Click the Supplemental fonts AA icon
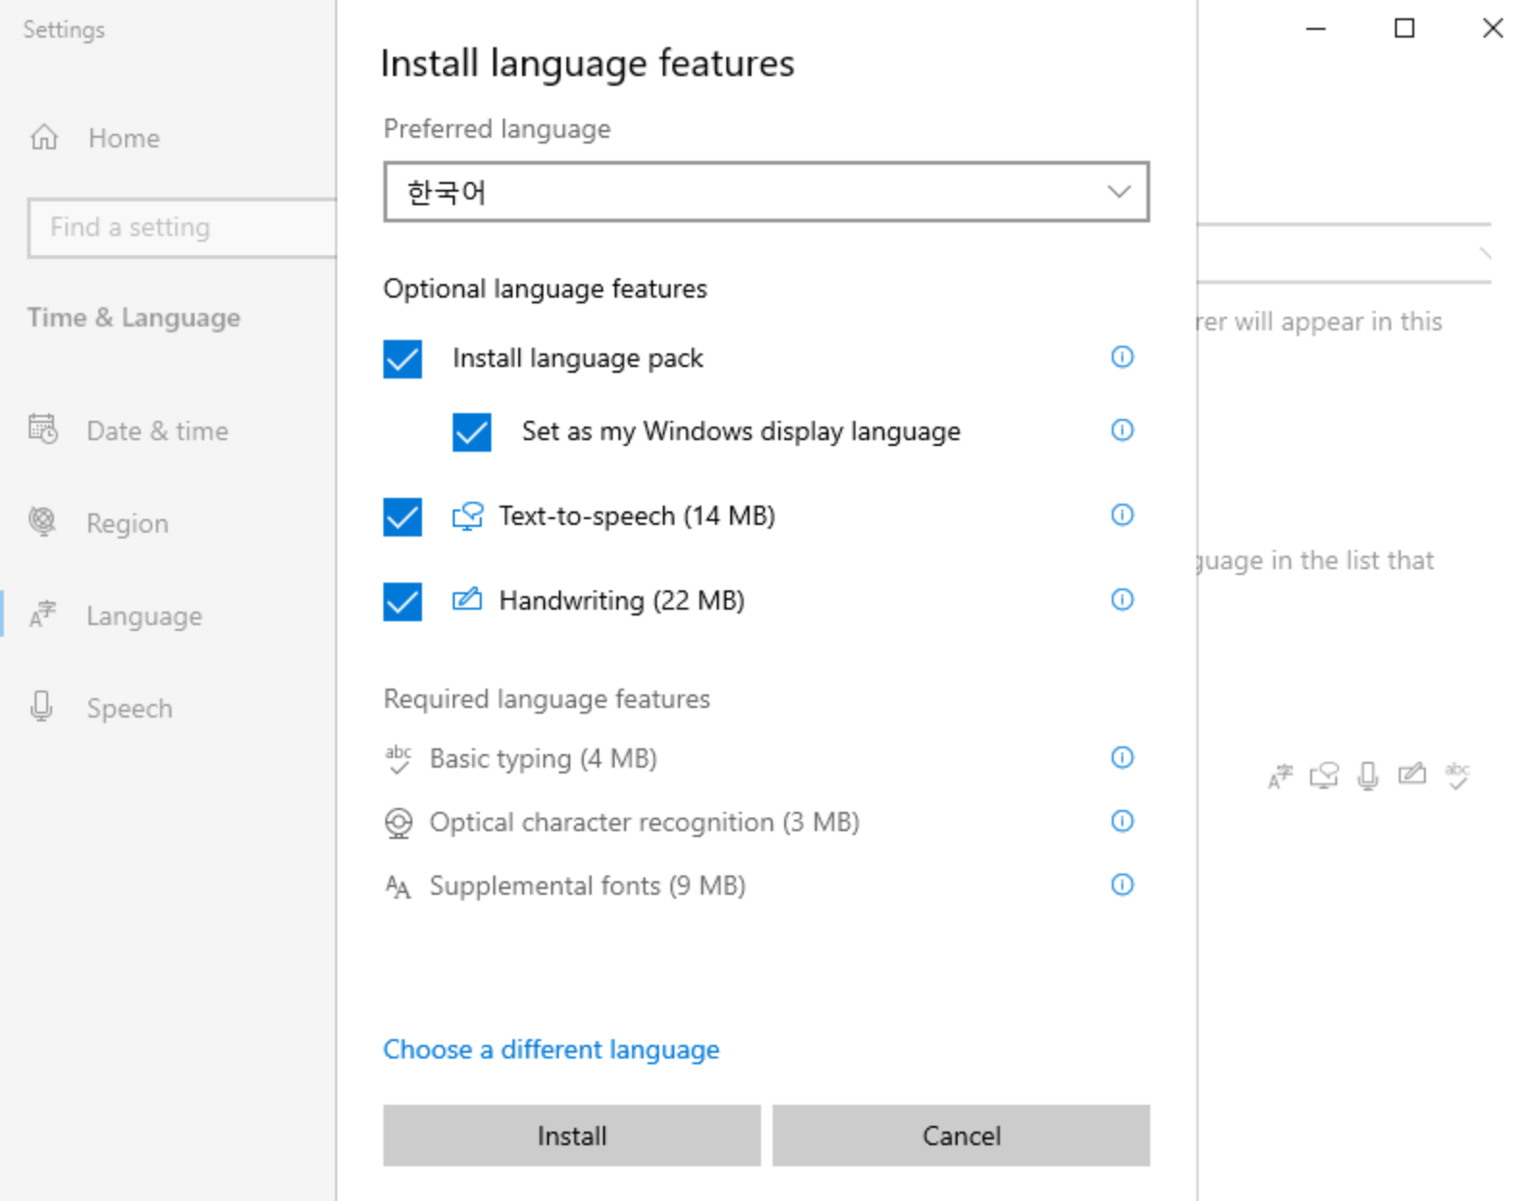The height and width of the screenshot is (1201, 1526). 398,886
